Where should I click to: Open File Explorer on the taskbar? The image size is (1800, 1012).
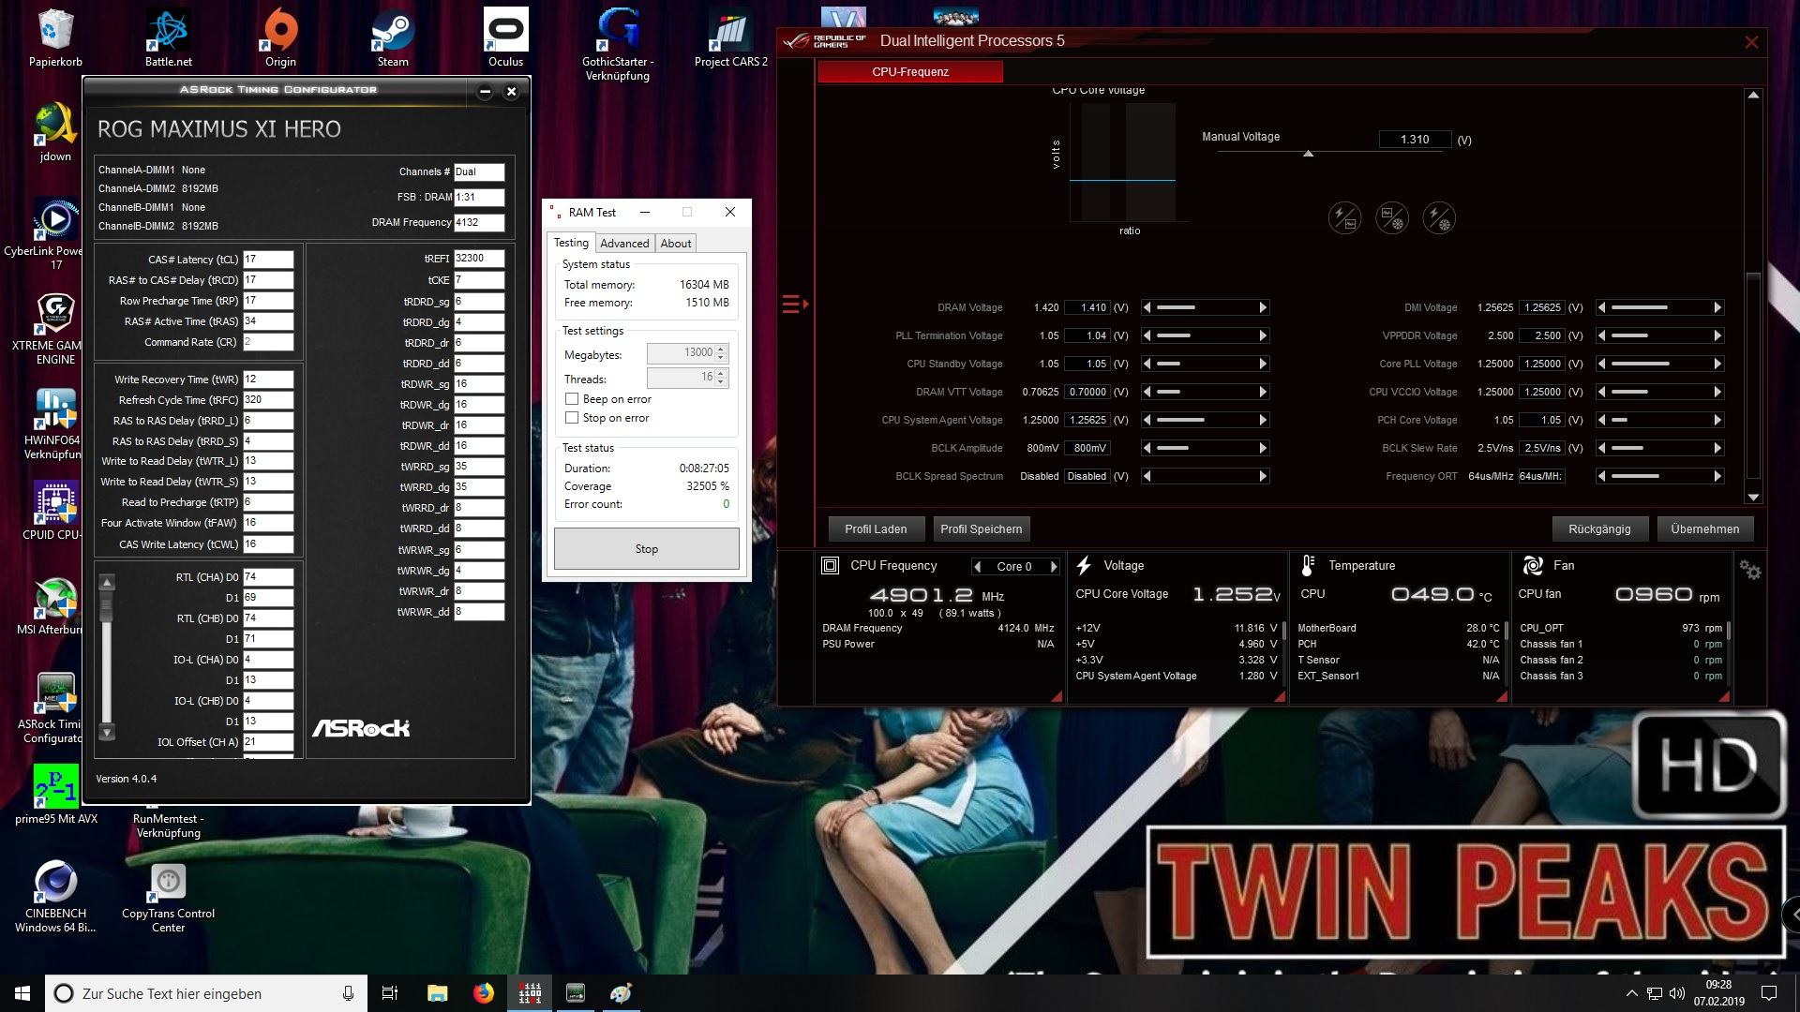click(x=438, y=993)
